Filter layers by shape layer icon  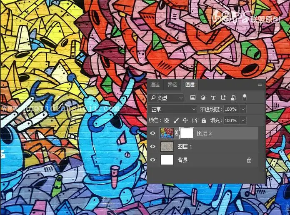pyautogui.click(x=223, y=97)
